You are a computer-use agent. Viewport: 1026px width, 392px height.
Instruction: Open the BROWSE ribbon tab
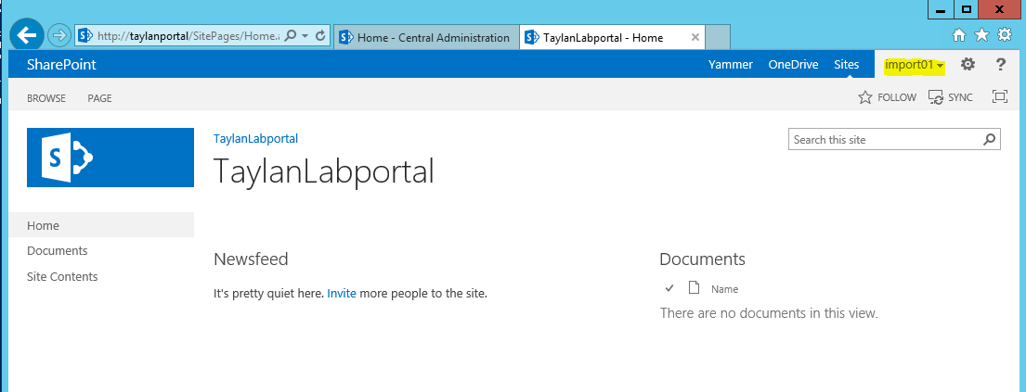[46, 98]
